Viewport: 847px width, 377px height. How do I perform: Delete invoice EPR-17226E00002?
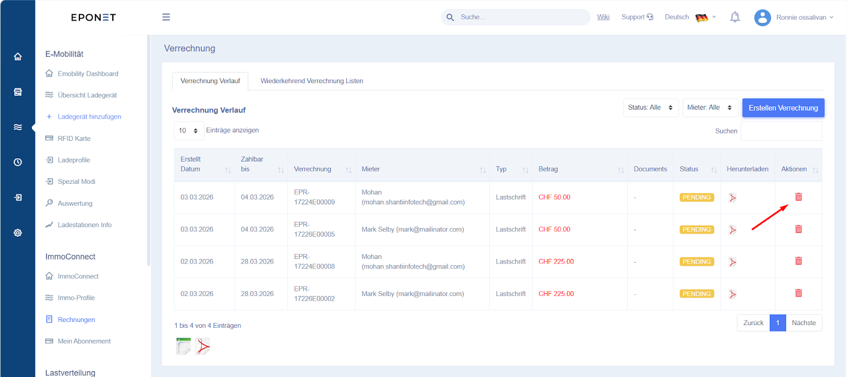(798, 293)
